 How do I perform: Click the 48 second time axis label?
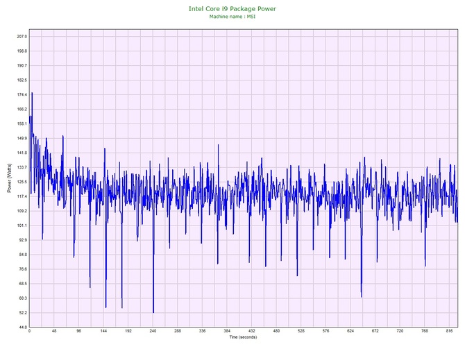point(53,332)
